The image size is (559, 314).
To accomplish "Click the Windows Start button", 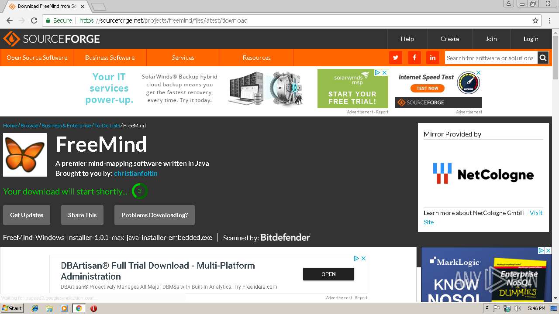I will click(12, 308).
